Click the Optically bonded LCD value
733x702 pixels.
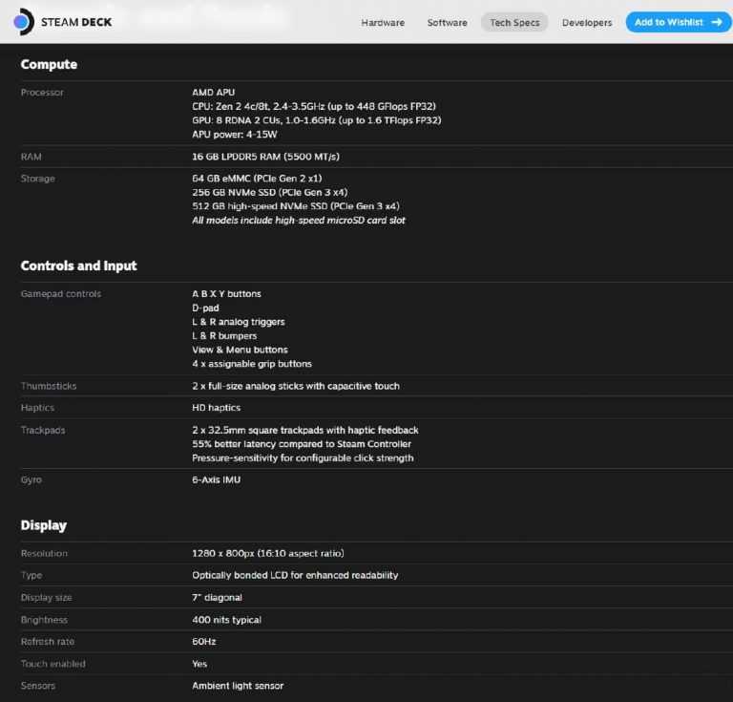[295, 575]
